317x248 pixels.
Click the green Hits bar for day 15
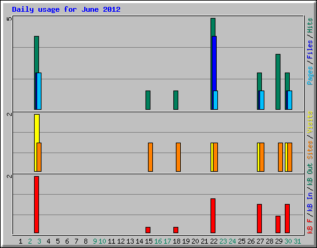coord(148,100)
